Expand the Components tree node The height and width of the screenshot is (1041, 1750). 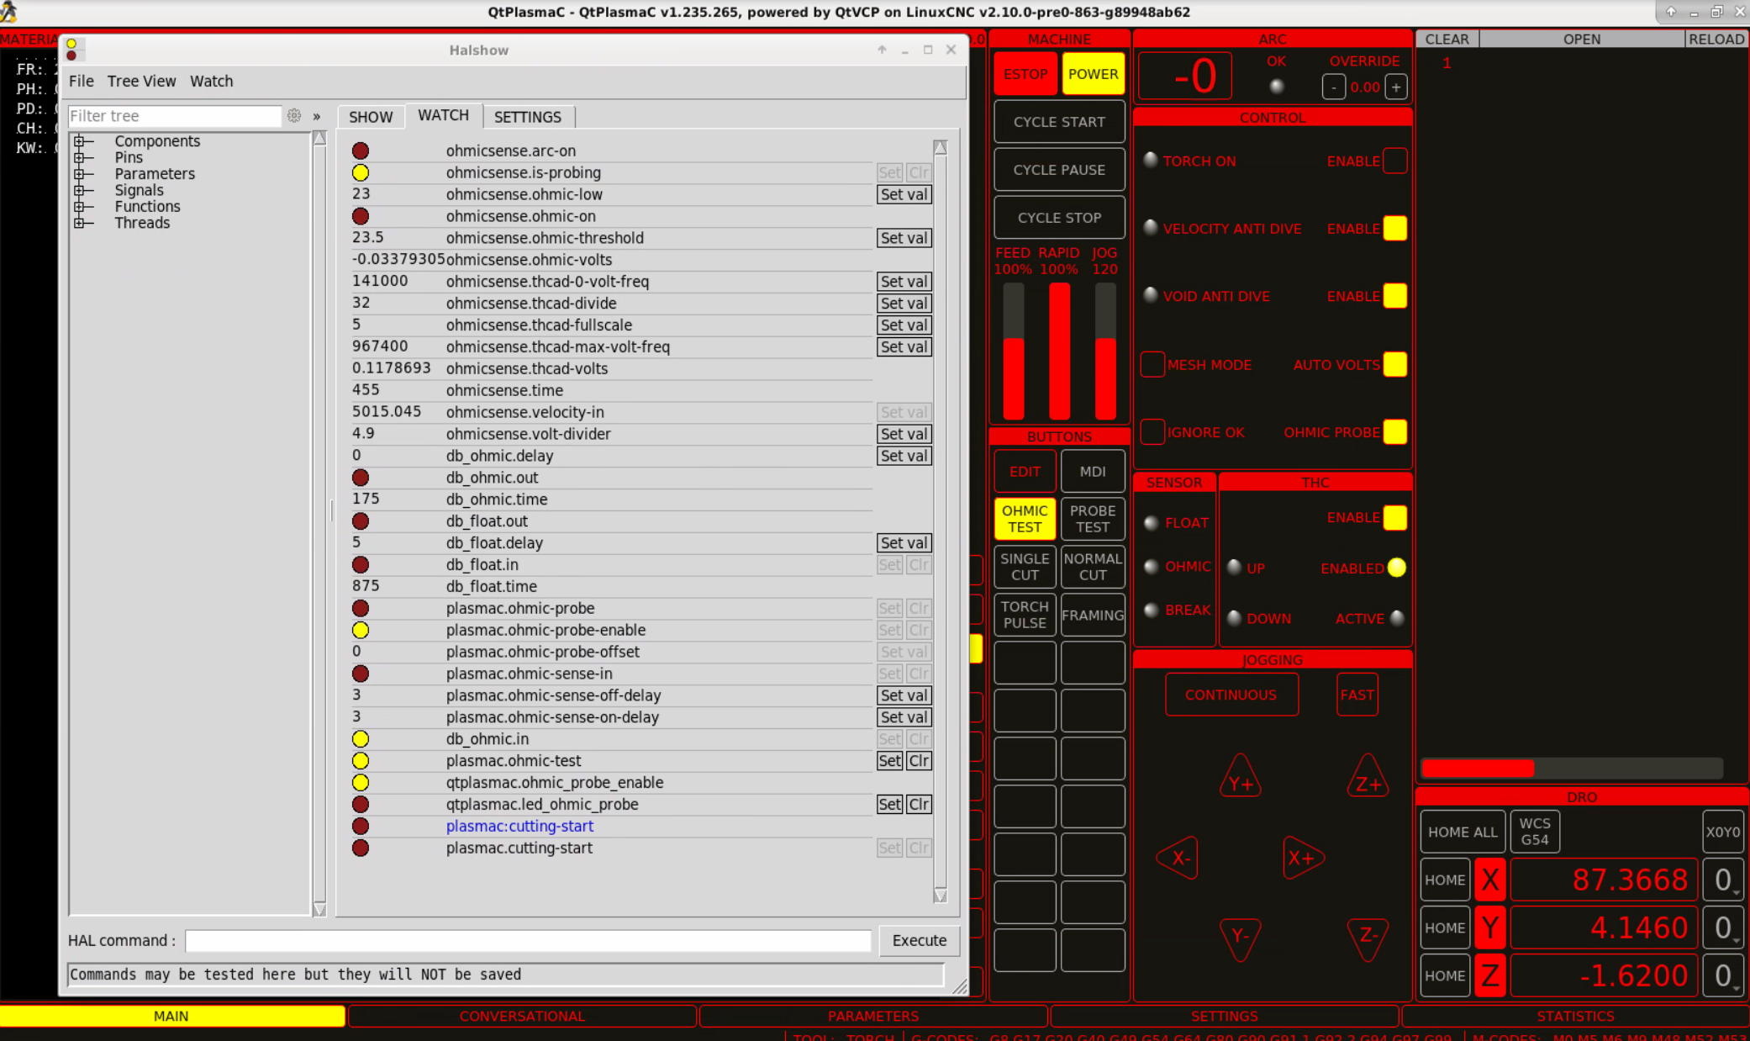(79, 141)
